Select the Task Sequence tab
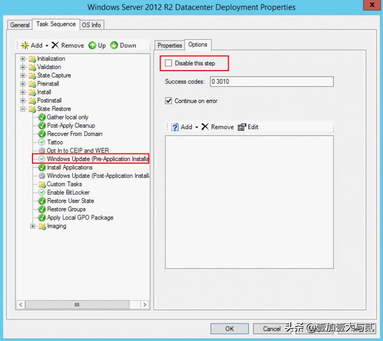Screen dimensions: 383x341 click(56, 24)
